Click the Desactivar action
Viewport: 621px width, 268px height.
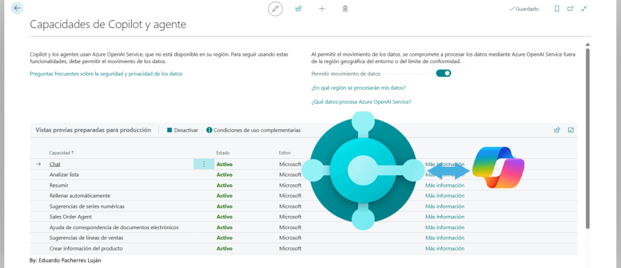click(x=182, y=130)
